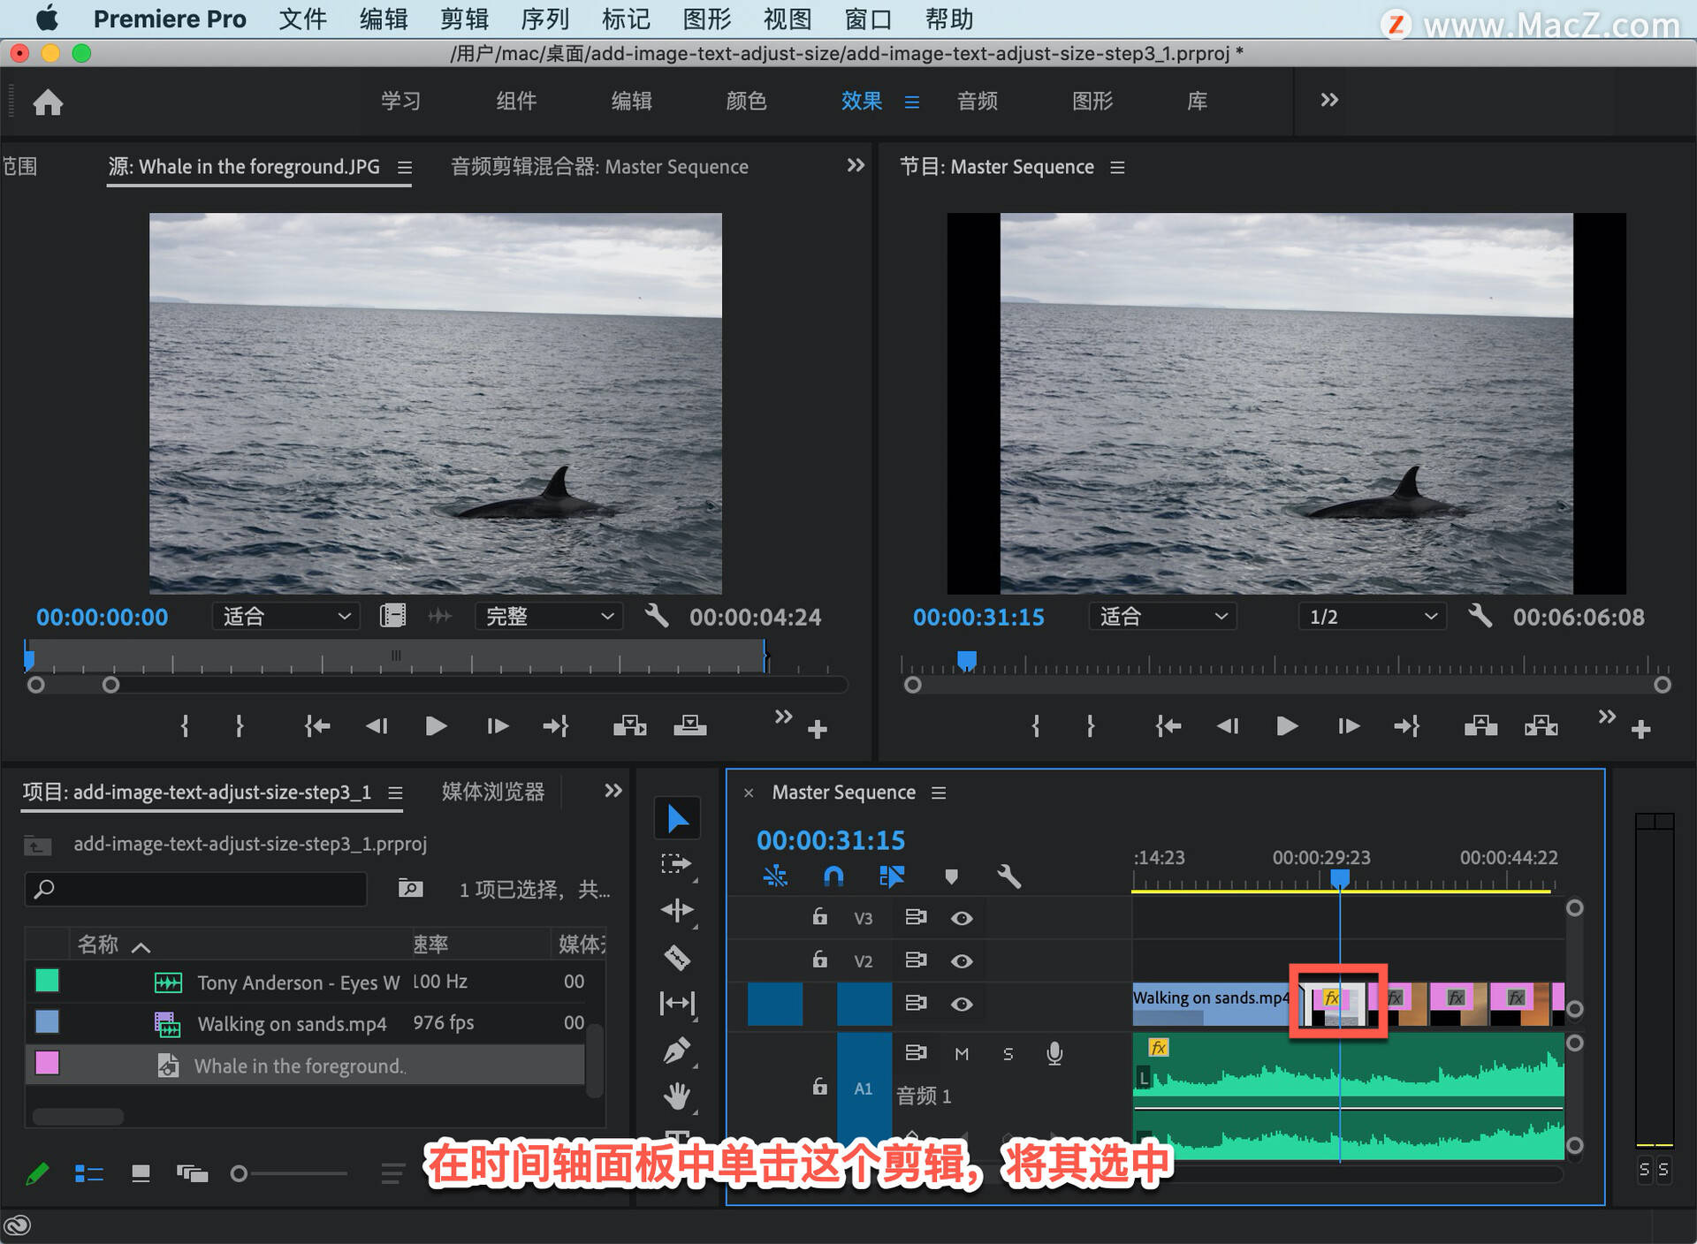
Task: Toggle V2 track lock
Action: (820, 960)
